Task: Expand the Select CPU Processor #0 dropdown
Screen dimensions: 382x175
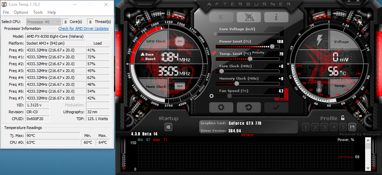Action: 43,22
